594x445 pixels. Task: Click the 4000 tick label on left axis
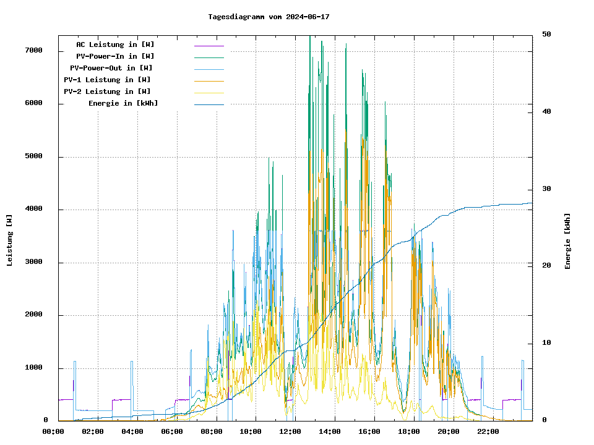tap(33, 210)
